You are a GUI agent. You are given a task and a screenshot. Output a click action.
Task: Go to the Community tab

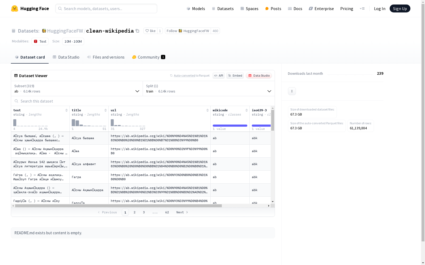click(x=148, y=57)
